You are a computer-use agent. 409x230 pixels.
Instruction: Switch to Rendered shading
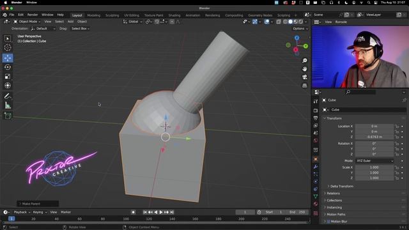pos(300,22)
